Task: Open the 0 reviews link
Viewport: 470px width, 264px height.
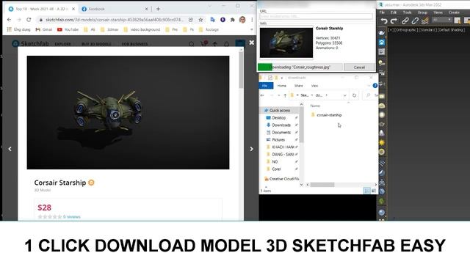Action: click(72, 217)
